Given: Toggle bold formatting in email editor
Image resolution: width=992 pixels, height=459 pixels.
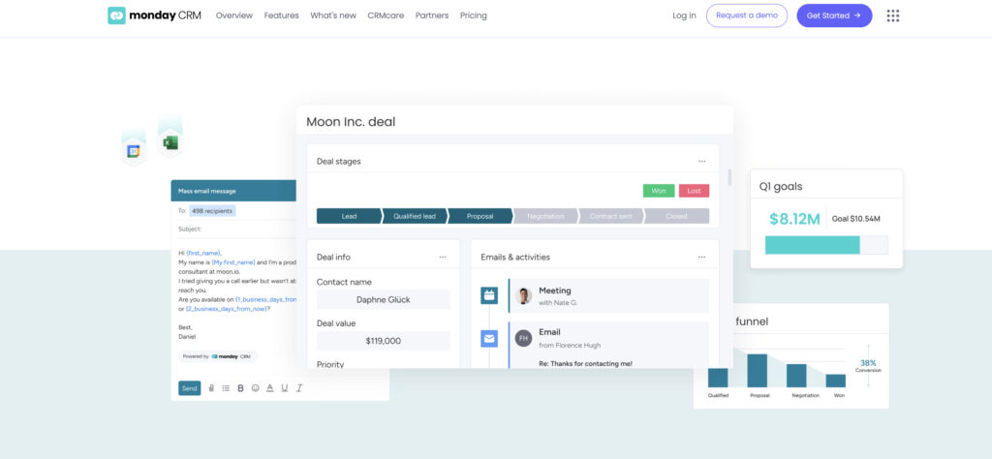Looking at the screenshot, I should pos(240,388).
